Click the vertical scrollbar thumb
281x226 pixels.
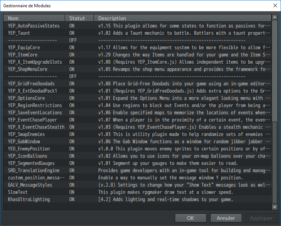click(x=274, y=162)
